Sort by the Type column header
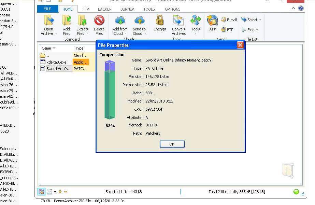Viewport: 315px width, 205px height. 80,48
